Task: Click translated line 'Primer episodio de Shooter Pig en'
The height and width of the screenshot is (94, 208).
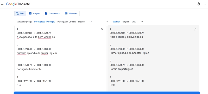Action: [x=129, y=53]
